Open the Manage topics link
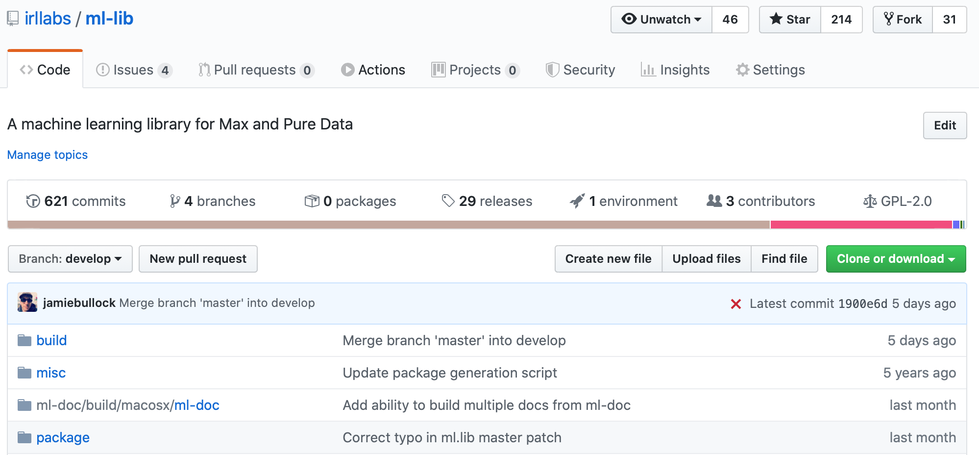Screen dimensions: 979x455 point(48,155)
